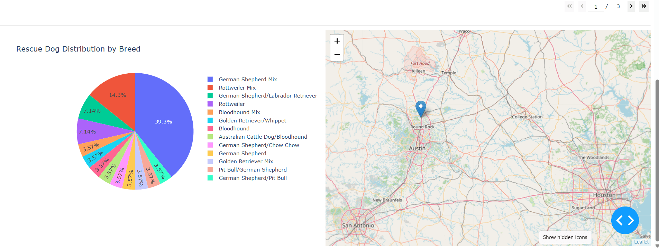Viewport: 659px width, 248px height.
Task: Jump to last page arrow
Action: 644,6
